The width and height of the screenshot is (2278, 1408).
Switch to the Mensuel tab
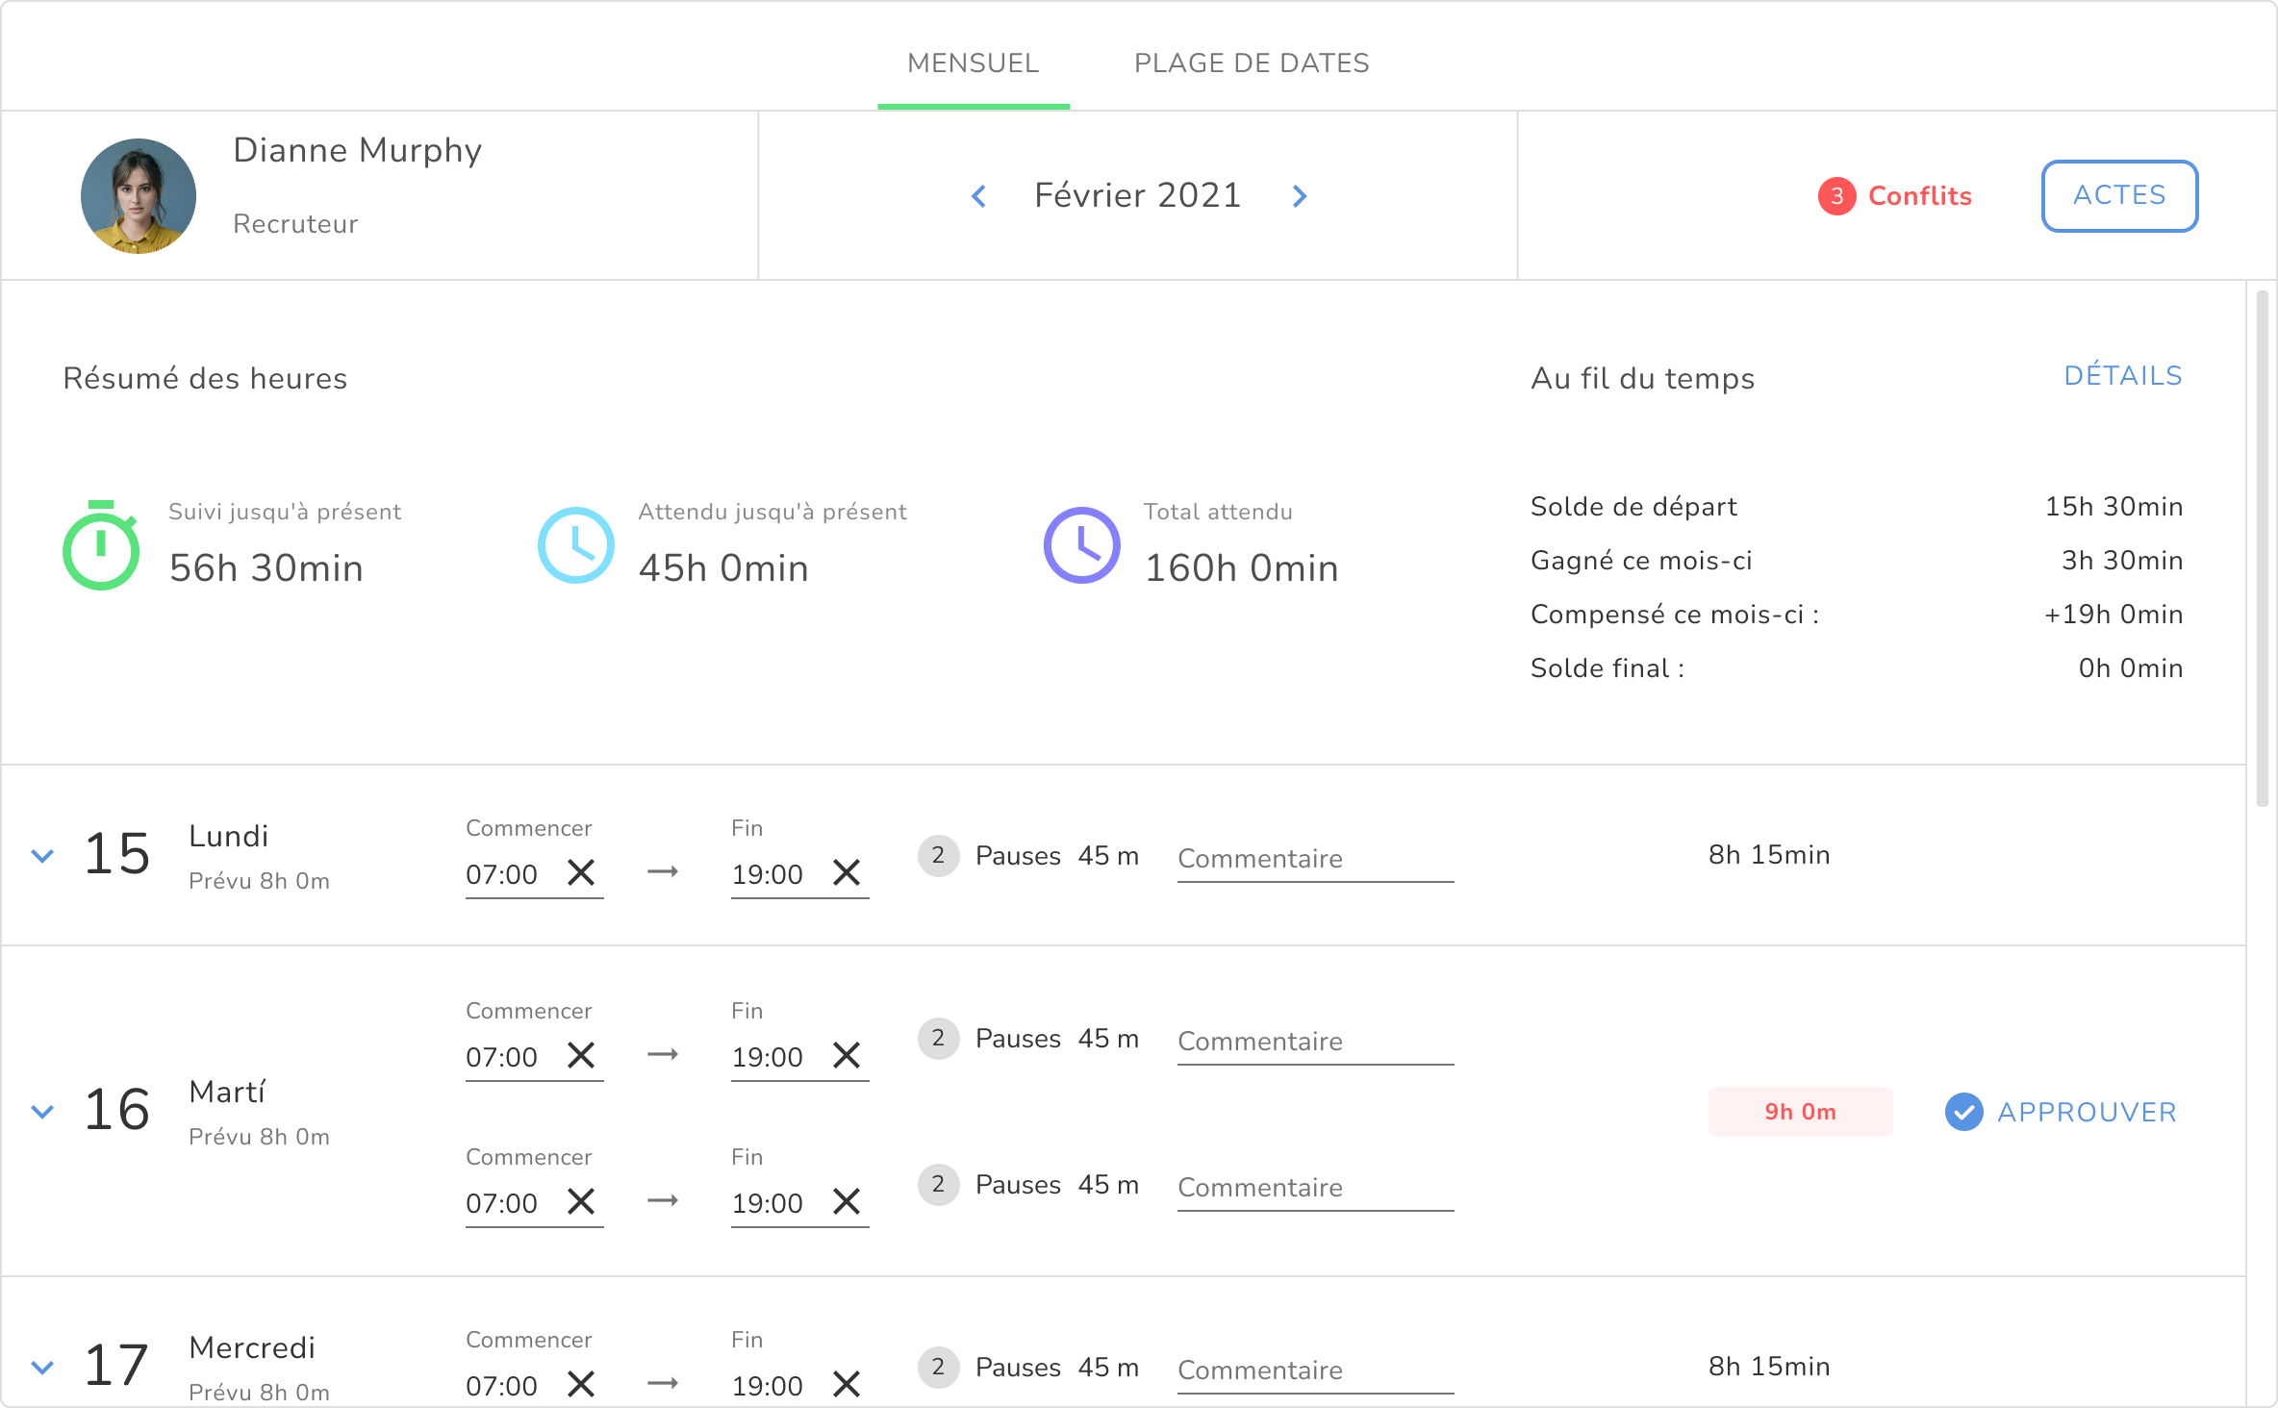click(x=973, y=63)
